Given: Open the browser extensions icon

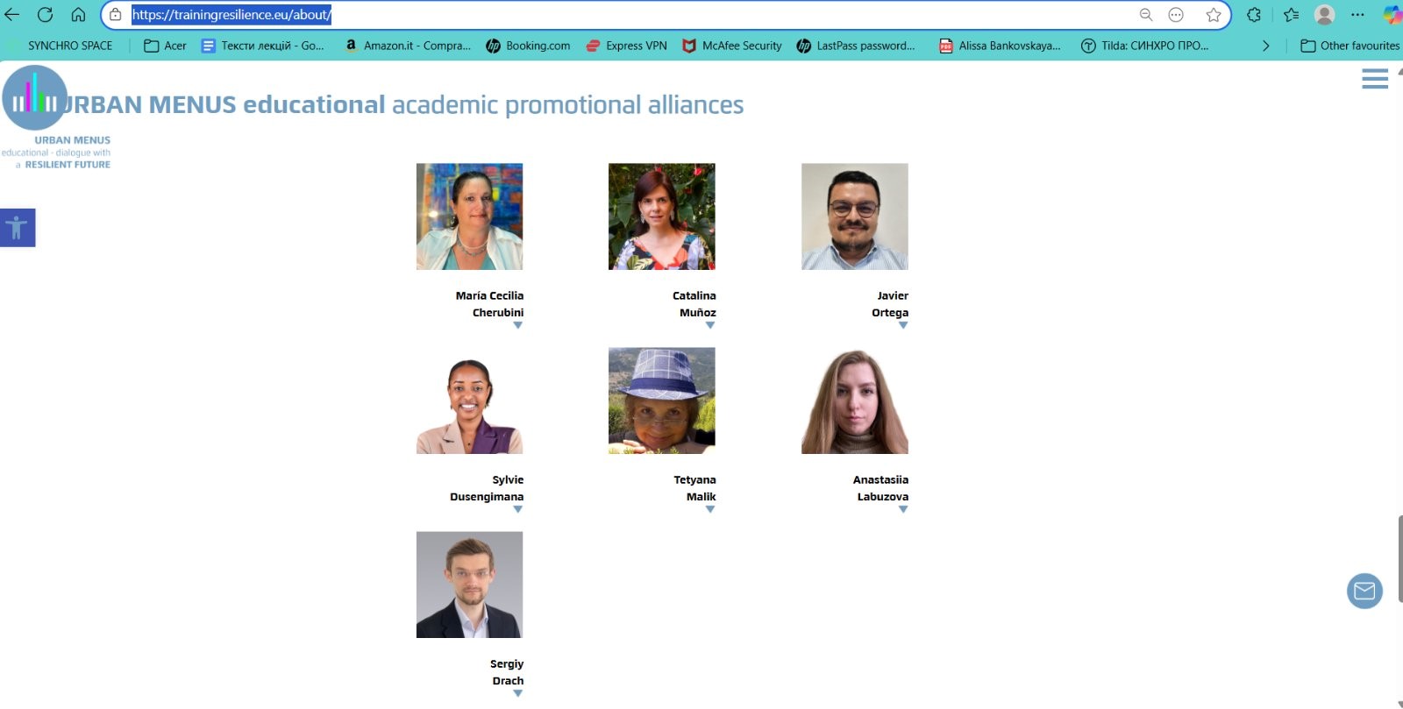Looking at the screenshot, I should pos(1254,15).
